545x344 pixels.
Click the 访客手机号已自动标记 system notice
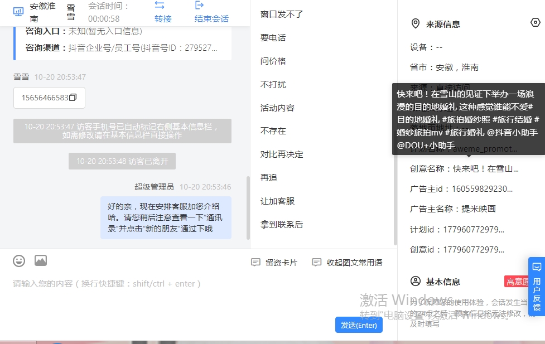[122, 131]
